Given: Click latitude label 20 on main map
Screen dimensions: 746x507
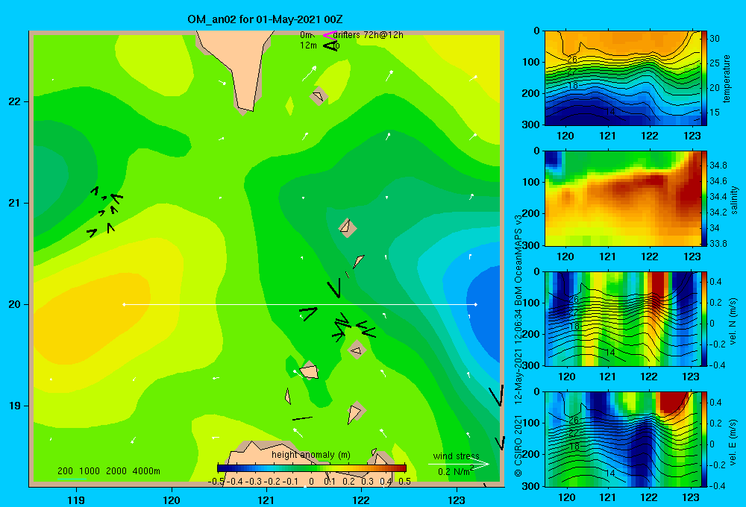Looking at the screenshot, I should pyautogui.click(x=15, y=304).
